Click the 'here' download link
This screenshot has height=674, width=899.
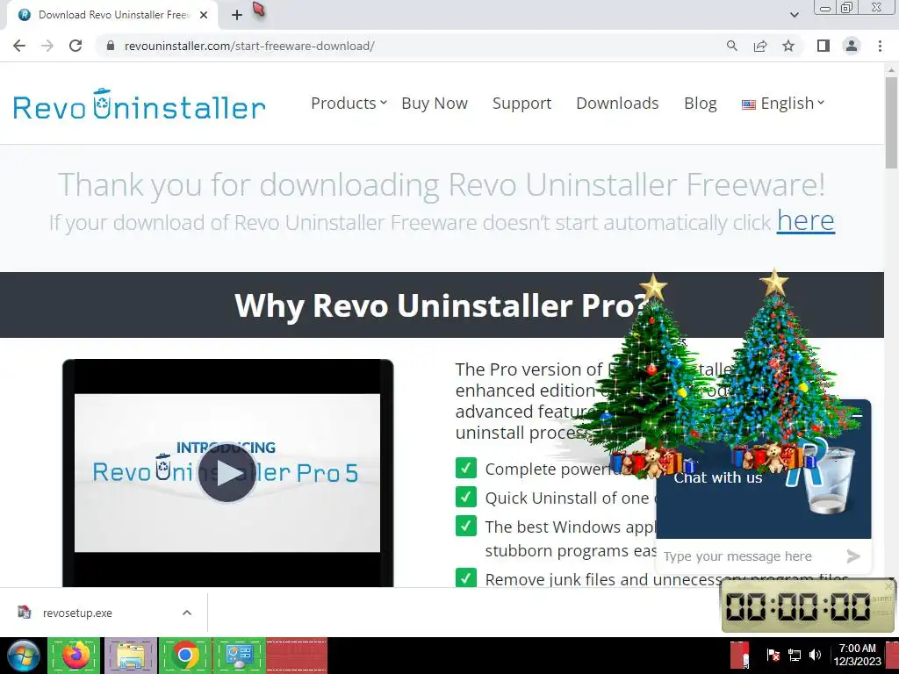pos(806,220)
